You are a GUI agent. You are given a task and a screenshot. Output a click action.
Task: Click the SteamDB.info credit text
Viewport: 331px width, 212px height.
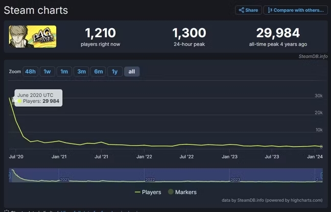tap(313, 56)
